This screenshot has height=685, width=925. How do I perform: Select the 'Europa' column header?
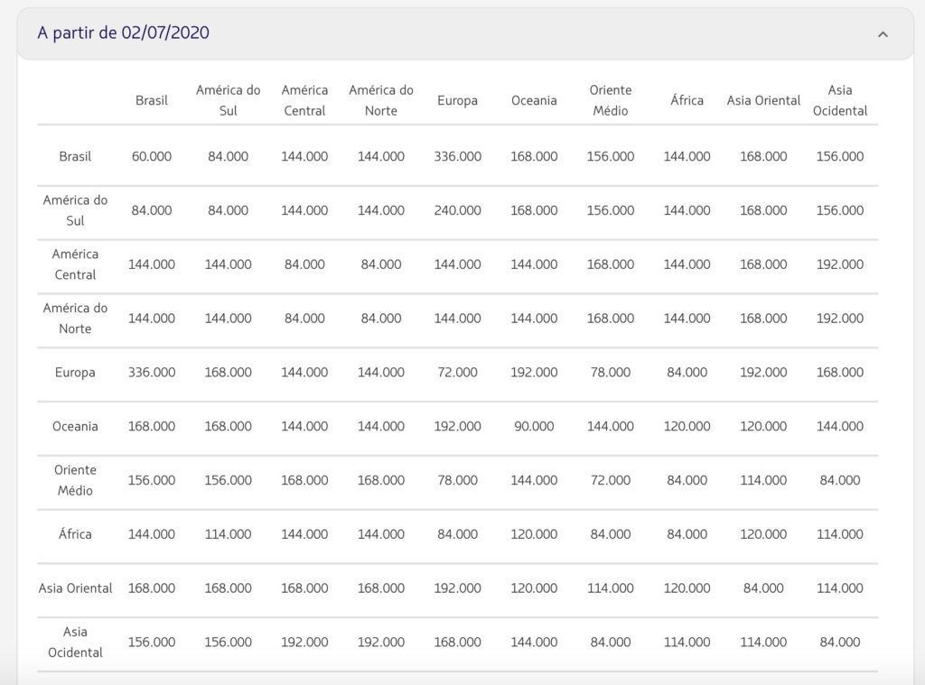(457, 100)
